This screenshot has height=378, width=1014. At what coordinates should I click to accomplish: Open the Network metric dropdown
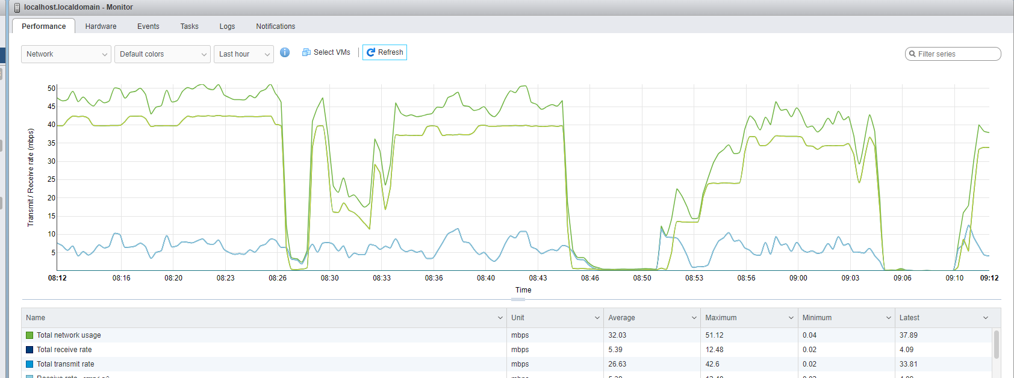[66, 54]
